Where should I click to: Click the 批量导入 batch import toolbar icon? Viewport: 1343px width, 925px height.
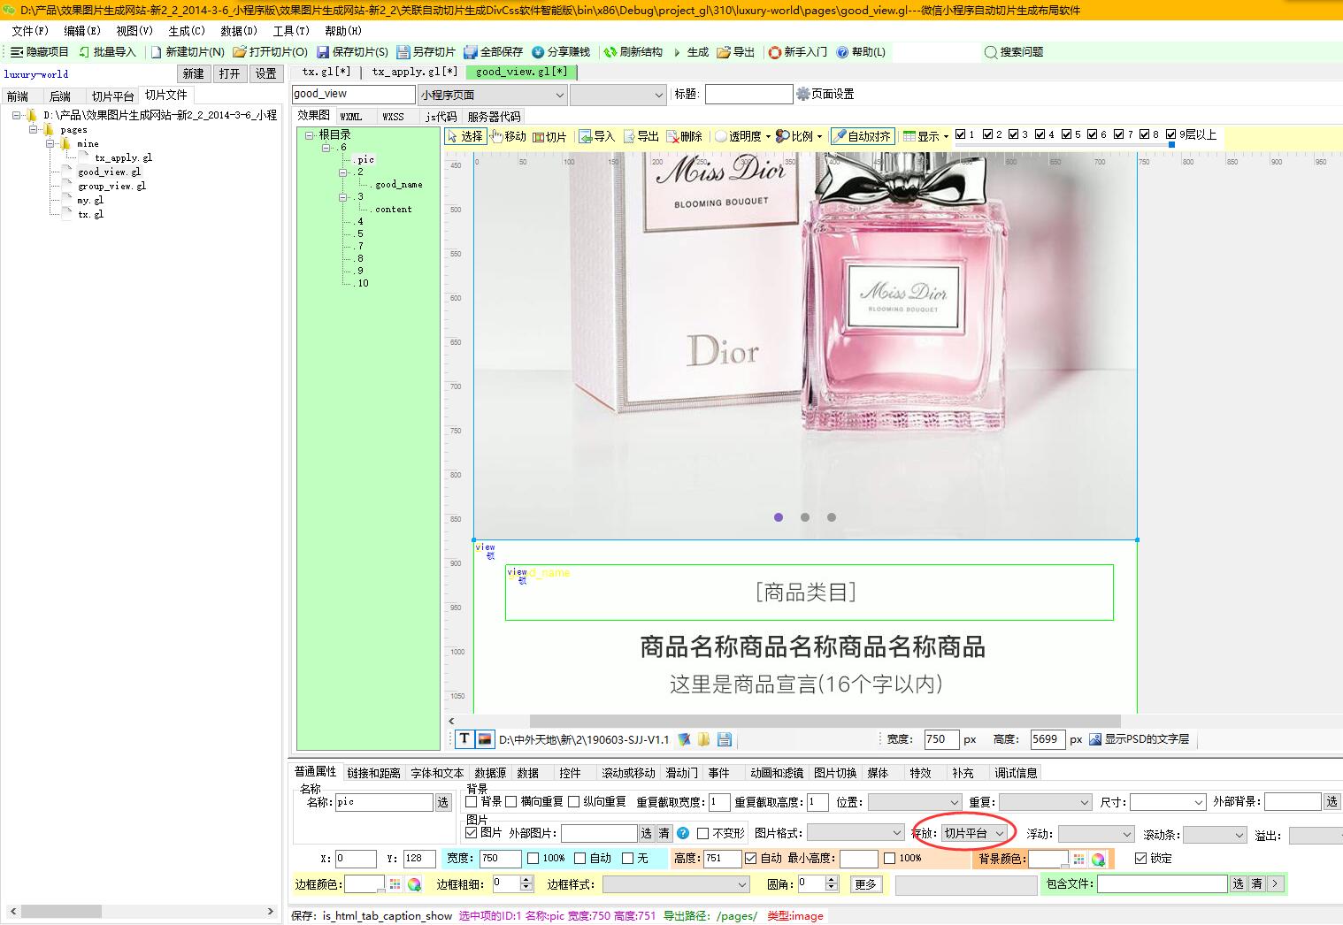84,52
